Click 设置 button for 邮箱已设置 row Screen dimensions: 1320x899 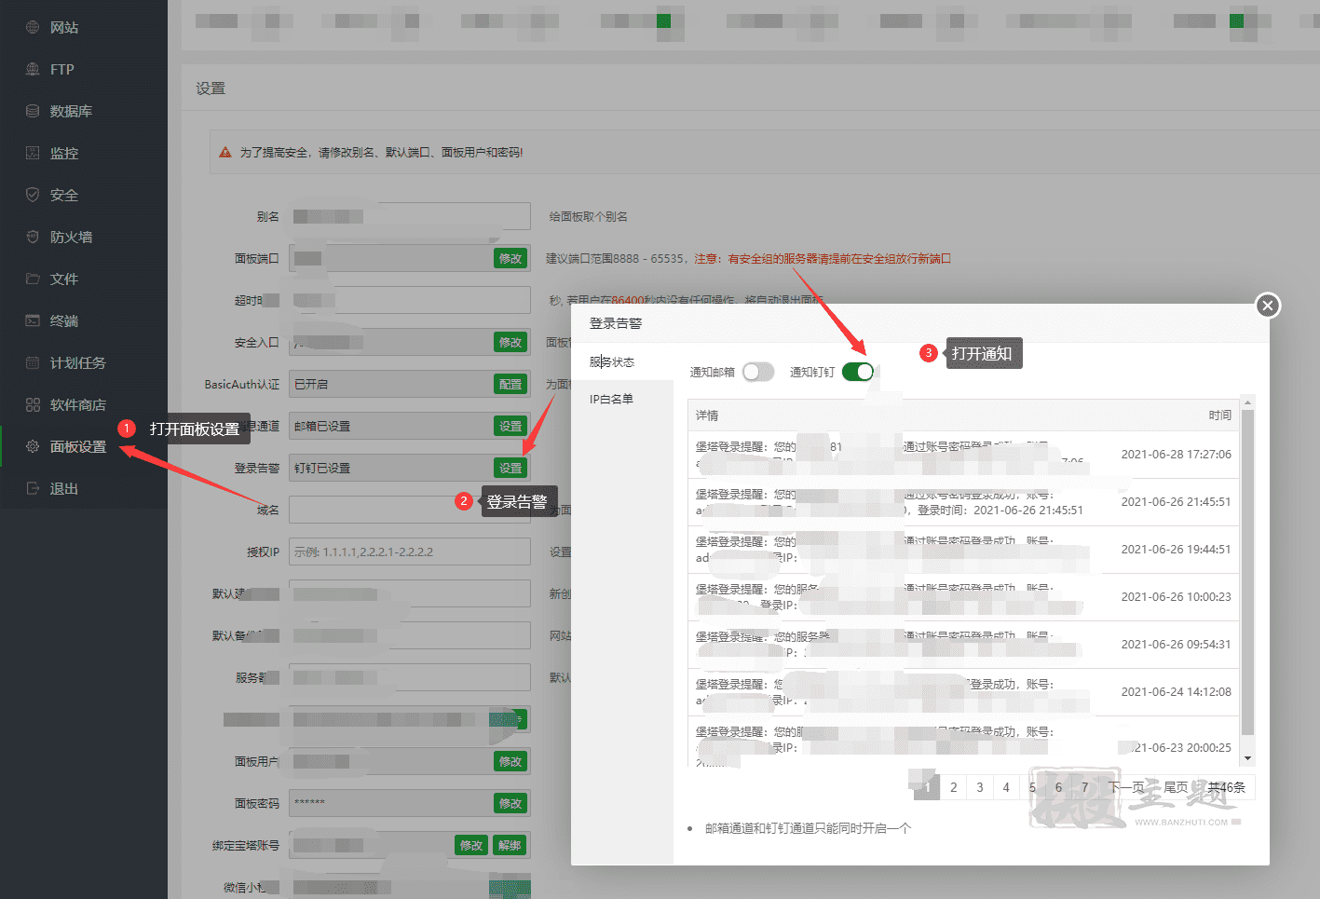click(510, 426)
